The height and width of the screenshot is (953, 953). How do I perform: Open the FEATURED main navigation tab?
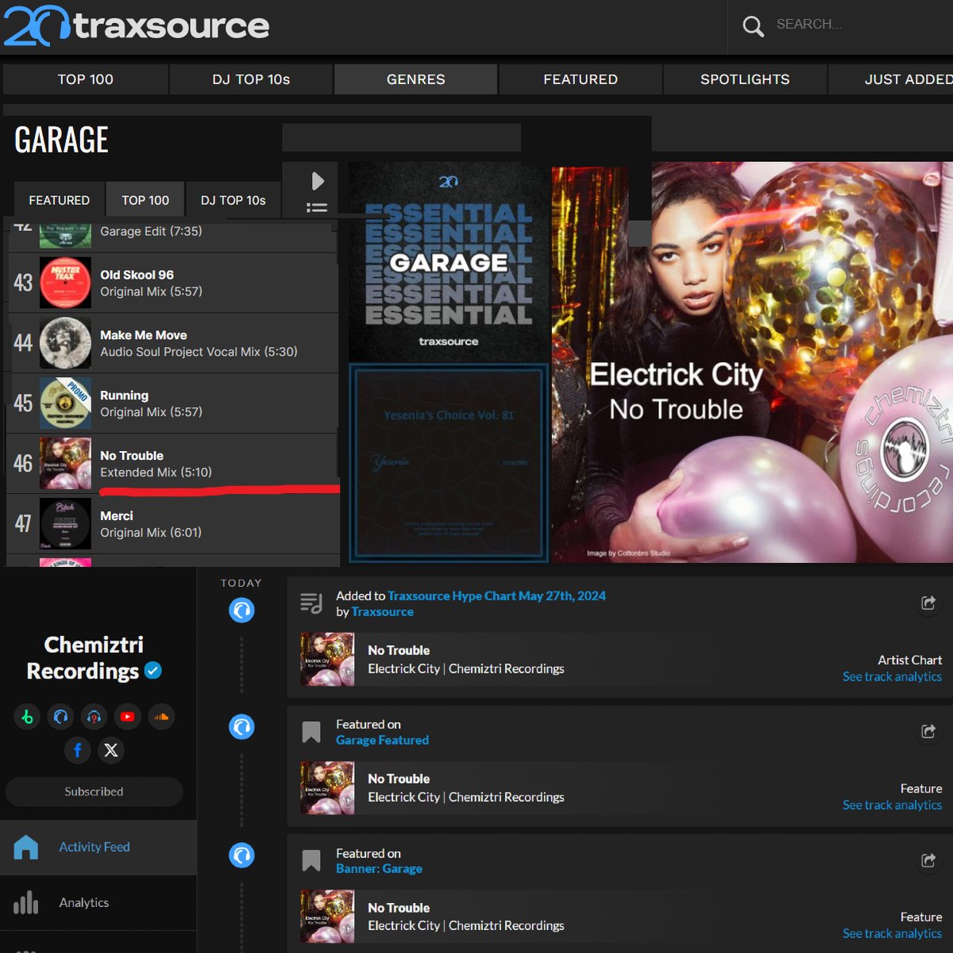[x=581, y=79]
